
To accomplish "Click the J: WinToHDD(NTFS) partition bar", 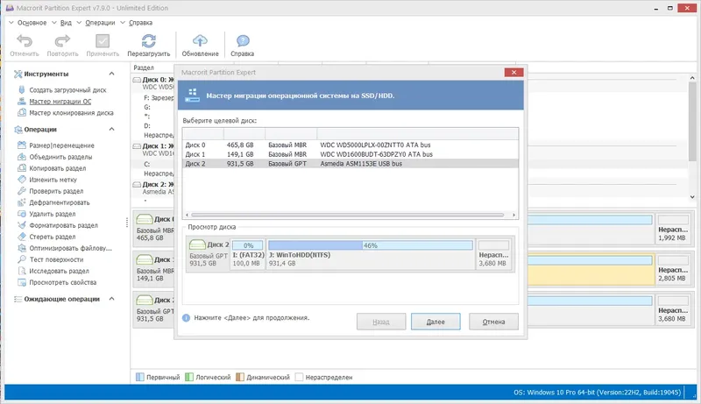I will [x=371, y=254].
